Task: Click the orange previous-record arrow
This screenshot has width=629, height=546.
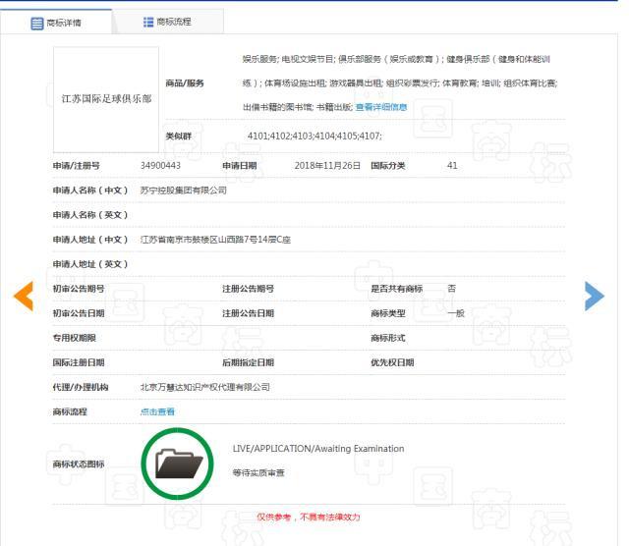Action: click(x=24, y=296)
